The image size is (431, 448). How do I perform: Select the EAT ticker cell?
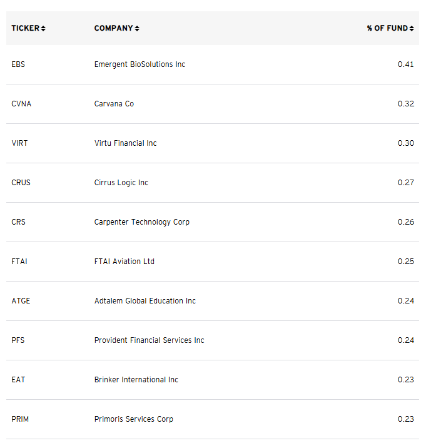pyautogui.click(x=18, y=380)
